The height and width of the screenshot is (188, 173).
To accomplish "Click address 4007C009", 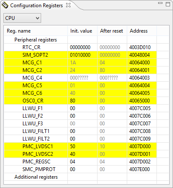I will click(x=140, y=139).
